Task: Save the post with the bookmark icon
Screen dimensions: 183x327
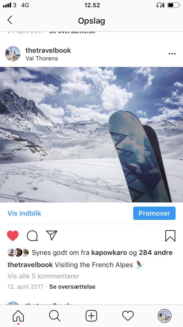Action: click(x=170, y=236)
